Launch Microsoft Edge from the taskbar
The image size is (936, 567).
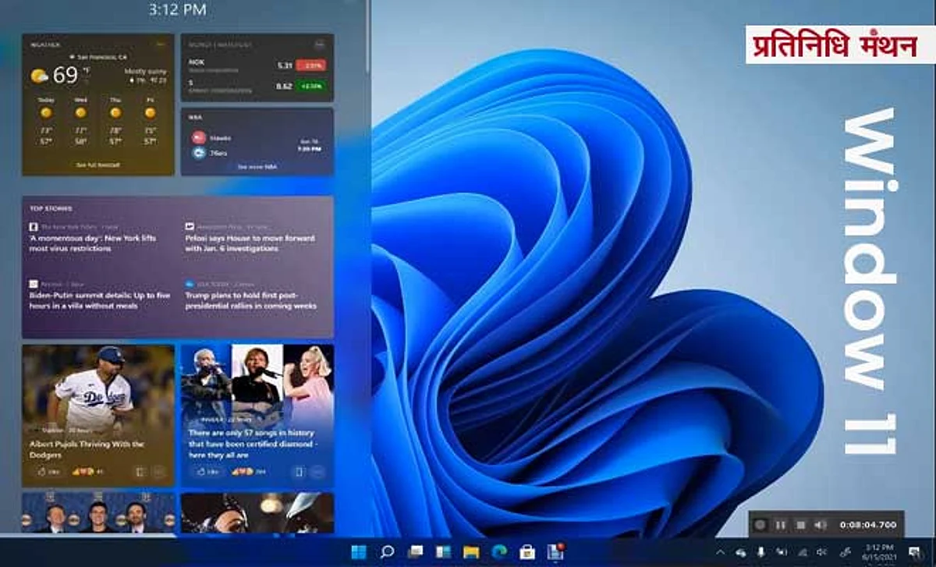[x=499, y=551]
